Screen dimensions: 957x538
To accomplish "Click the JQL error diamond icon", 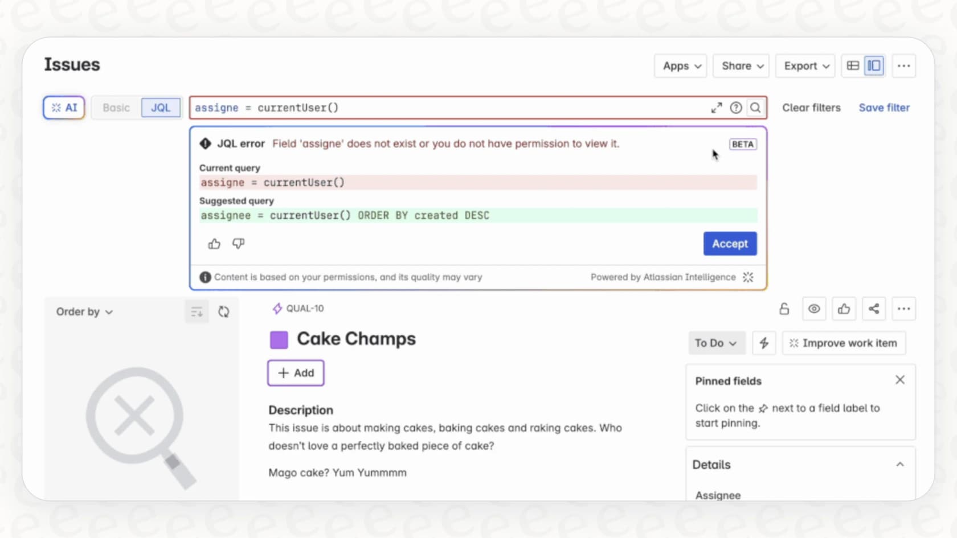I will click(x=205, y=143).
